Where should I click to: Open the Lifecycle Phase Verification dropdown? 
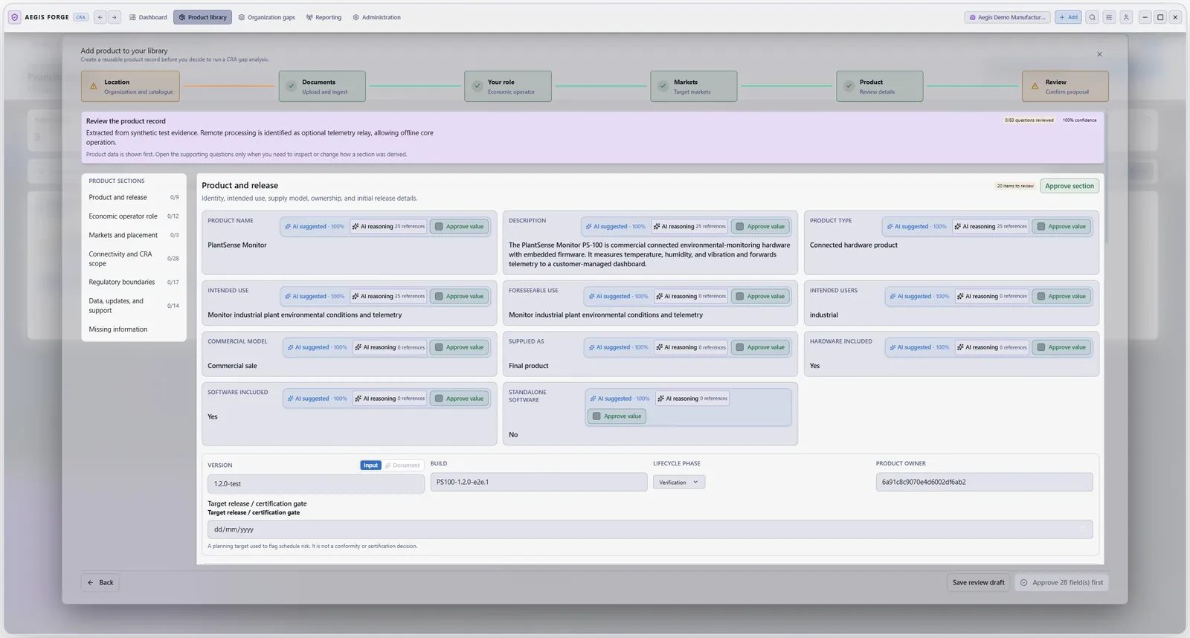click(x=679, y=483)
